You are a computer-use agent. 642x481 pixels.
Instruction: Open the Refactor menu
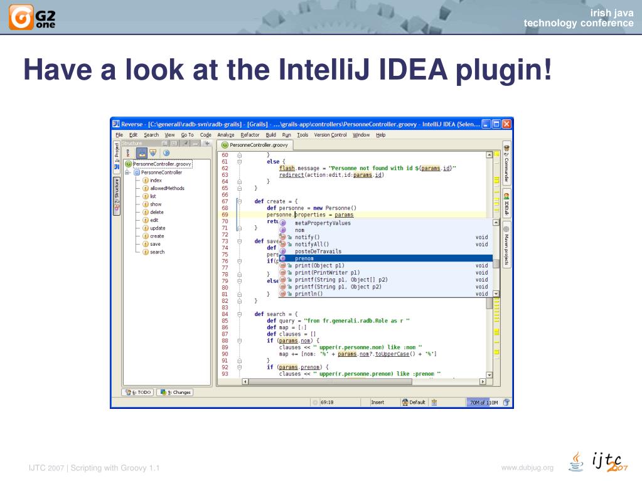(250, 135)
